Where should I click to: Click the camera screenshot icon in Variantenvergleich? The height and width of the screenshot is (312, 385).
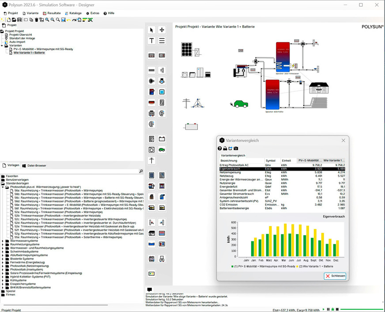236,148
